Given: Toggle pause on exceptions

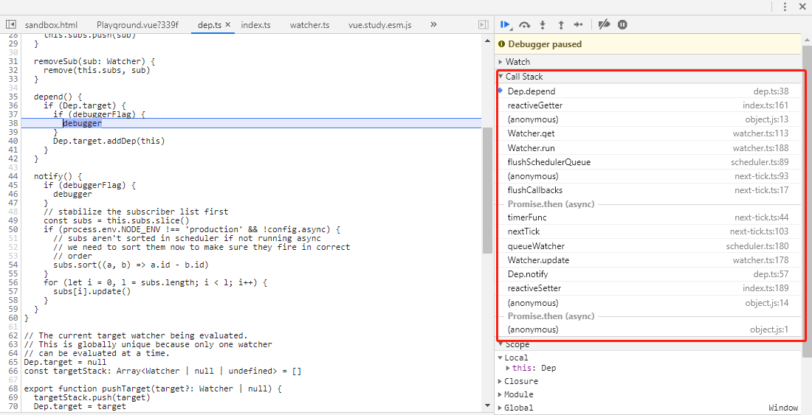Looking at the screenshot, I should point(622,24).
